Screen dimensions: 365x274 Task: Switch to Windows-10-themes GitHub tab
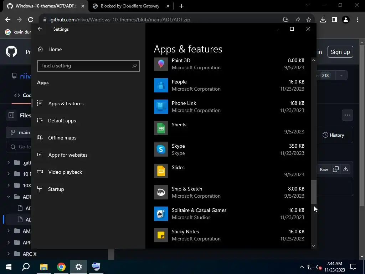pos(46,6)
